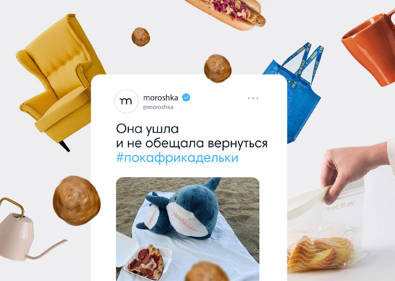Click the meatball above the tweet card
Viewport: 395px width, 281px height.
click(218, 68)
